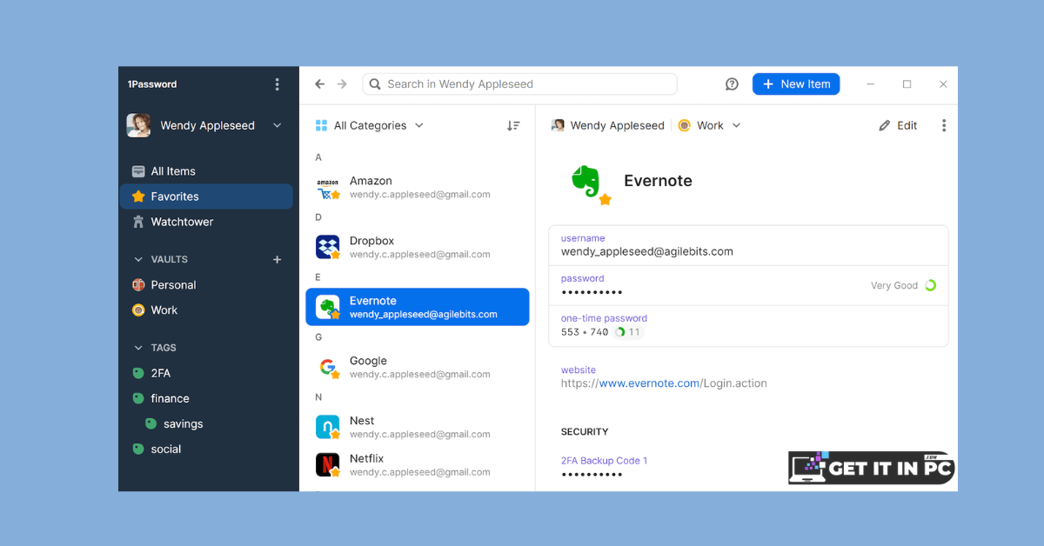The height and width of the screenshot is (546, 1044).
Task: Click the Netflix logo icon
Action: pyautogui.click(x=328, y=465)
